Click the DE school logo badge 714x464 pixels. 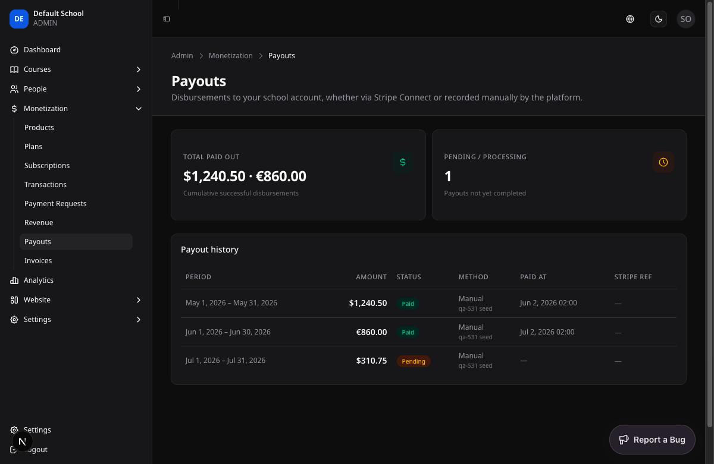pos(19,19)
